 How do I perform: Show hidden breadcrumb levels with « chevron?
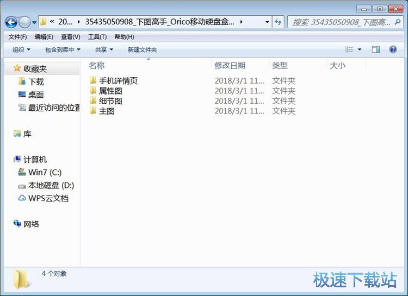click(x=52, y=22)
